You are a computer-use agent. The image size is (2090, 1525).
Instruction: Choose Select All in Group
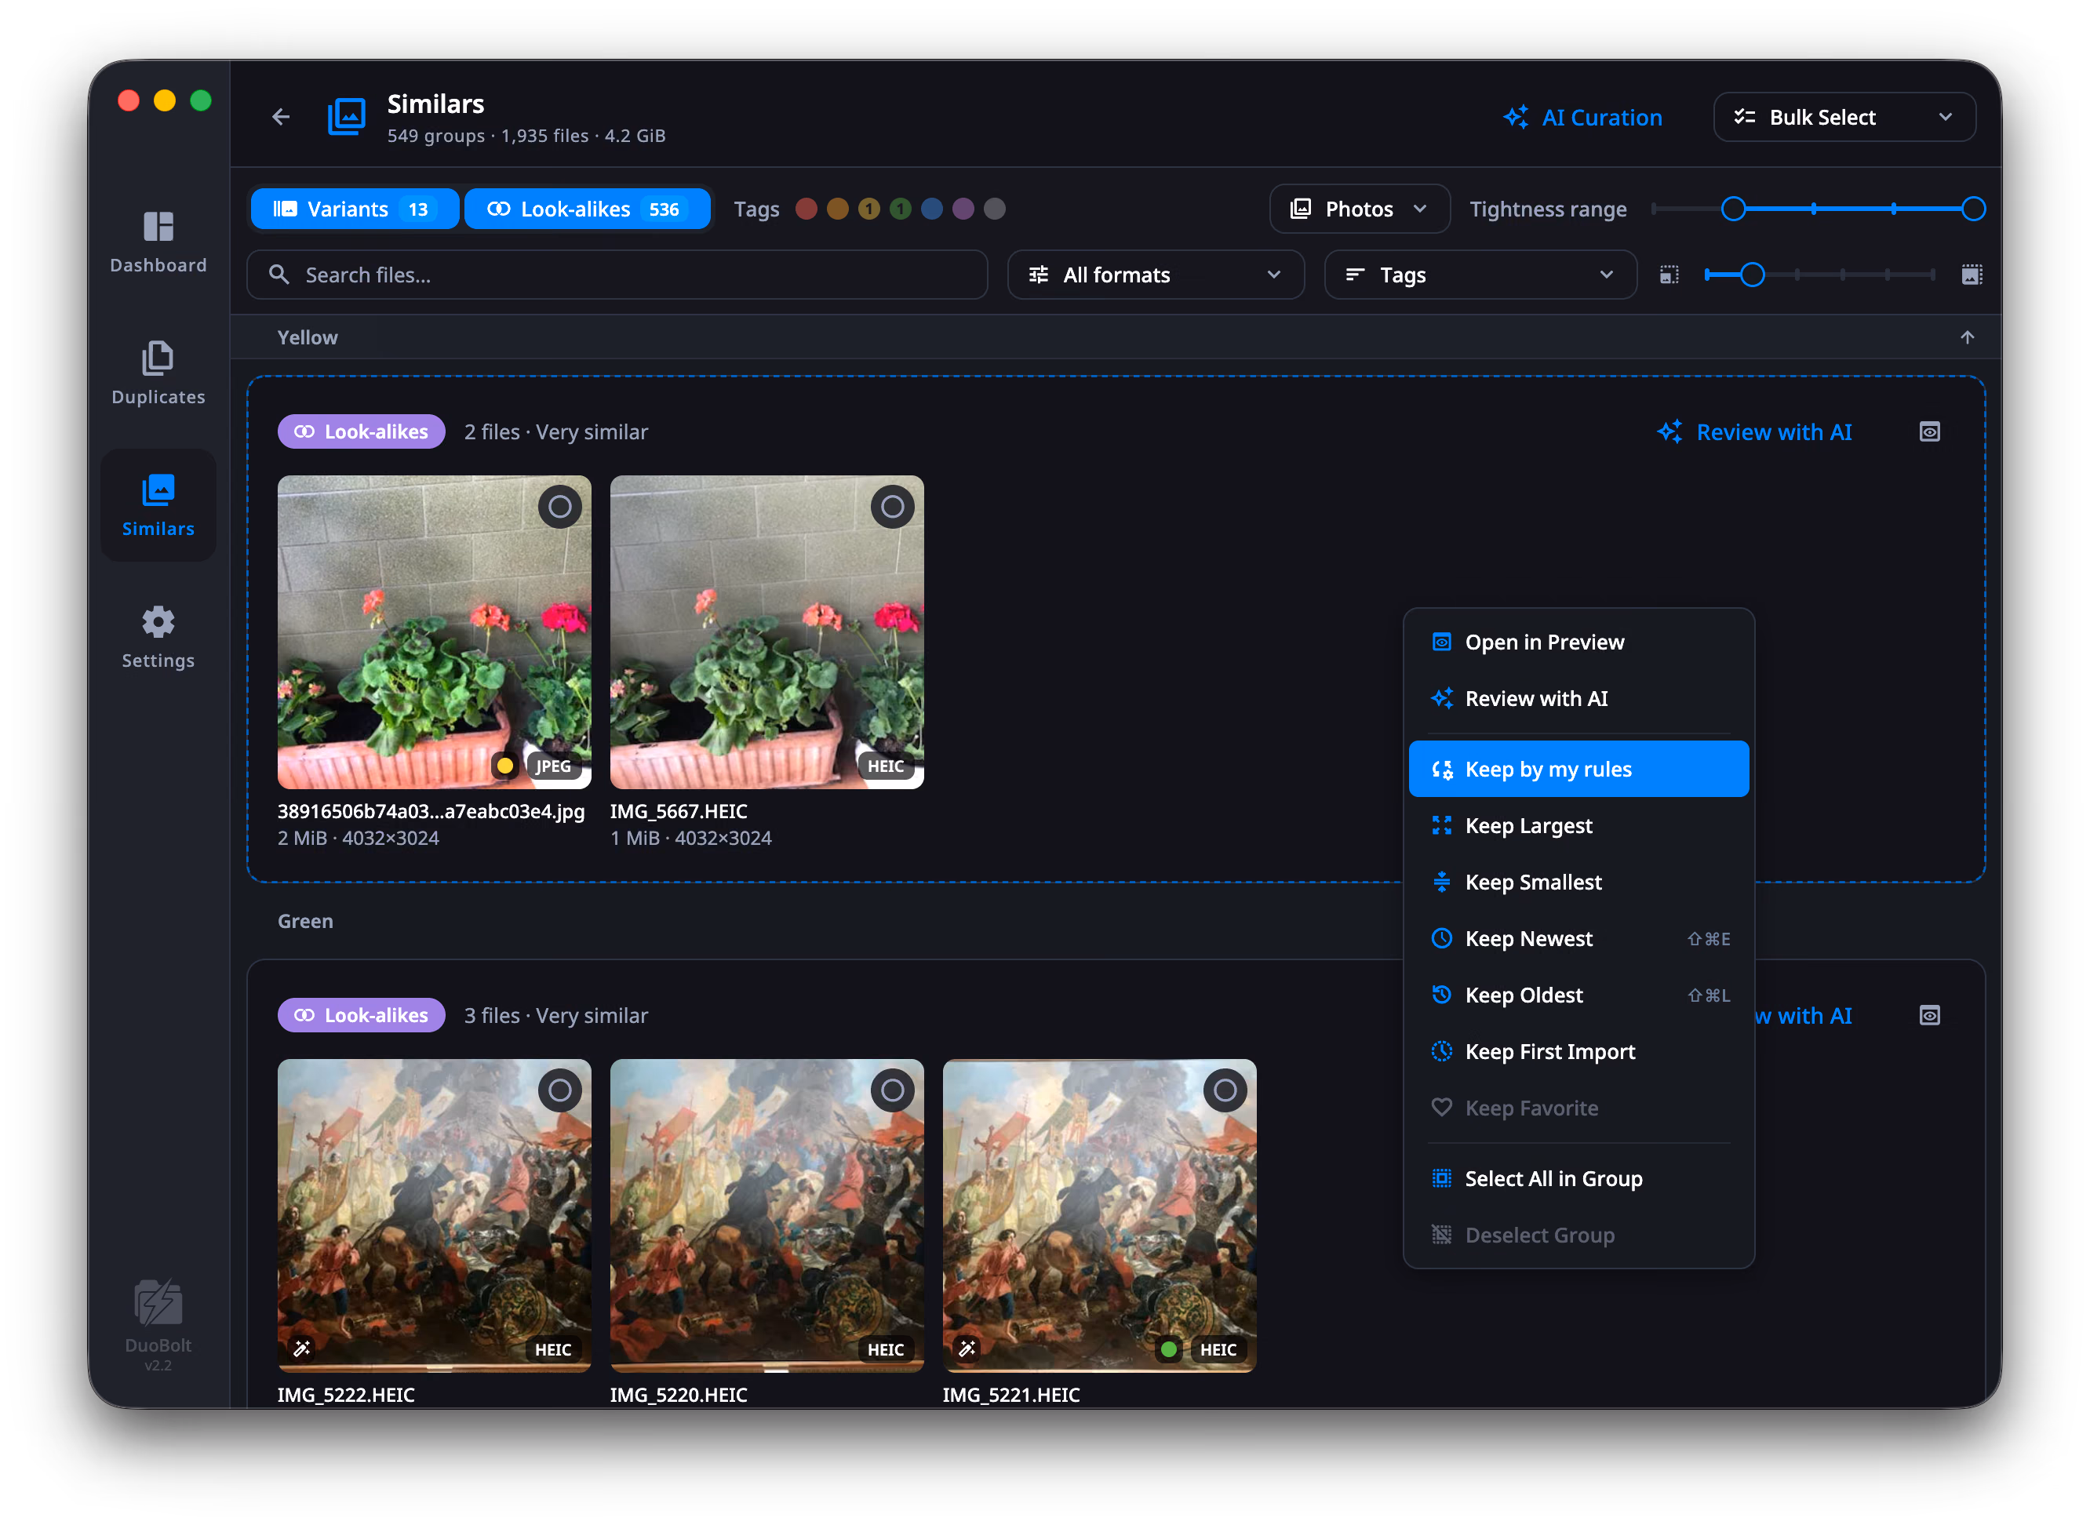tap(1578, 1179)
